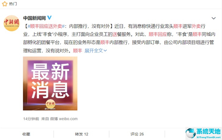Viewport: 222px width, 140px height.
Task: Click the 微博 weibo.com source link
Action: coord(64,119)
